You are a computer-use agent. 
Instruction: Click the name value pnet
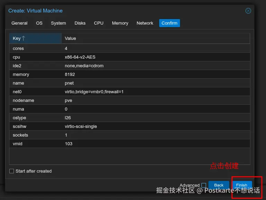(x=69, y=83)
